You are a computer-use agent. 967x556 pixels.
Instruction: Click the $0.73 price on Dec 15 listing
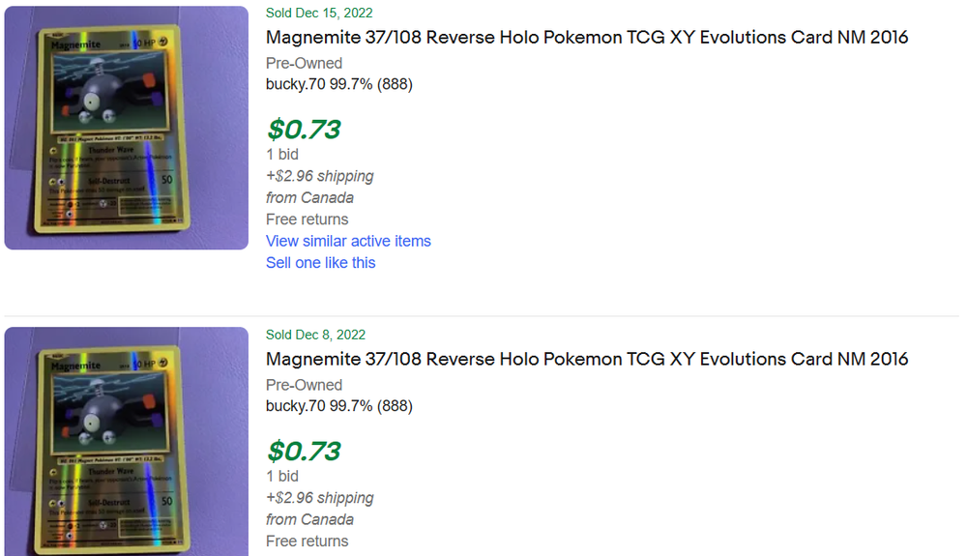point(304,129)
